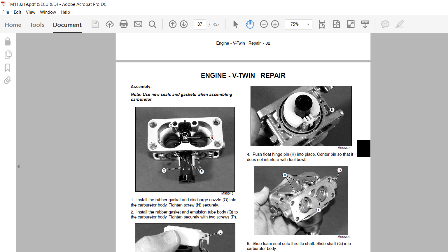
Task: Click the 'Assembly:' subheading
Action: pos(141,87)
